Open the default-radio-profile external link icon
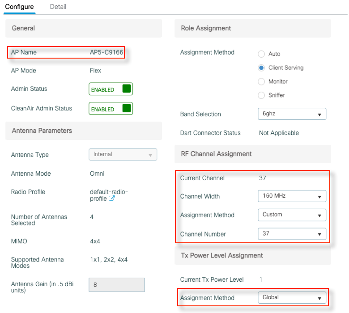Image resolution: width=349 pixels, height=313 pixels. [112, 199]
